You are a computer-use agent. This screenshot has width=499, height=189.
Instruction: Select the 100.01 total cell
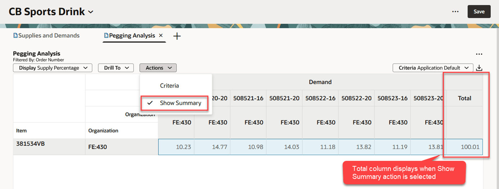(x=464, y=147)
